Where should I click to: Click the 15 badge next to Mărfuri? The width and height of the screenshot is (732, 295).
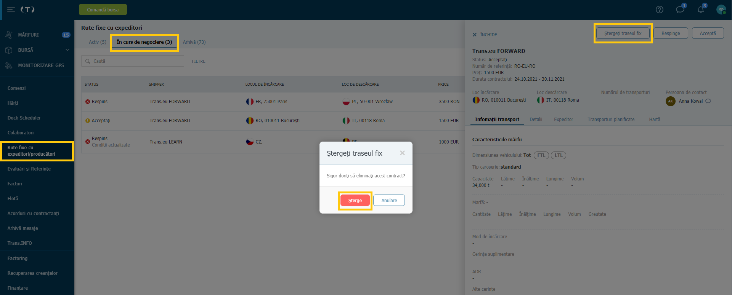click(66, 35)
